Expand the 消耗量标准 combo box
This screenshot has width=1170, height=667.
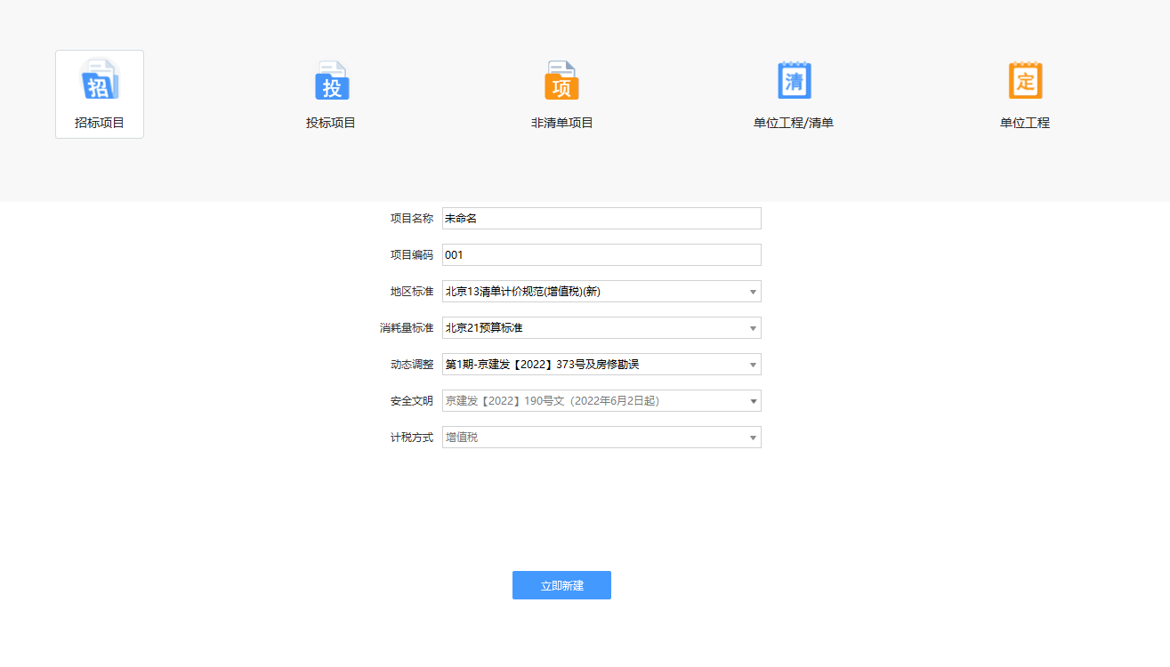tap(601, 327)
